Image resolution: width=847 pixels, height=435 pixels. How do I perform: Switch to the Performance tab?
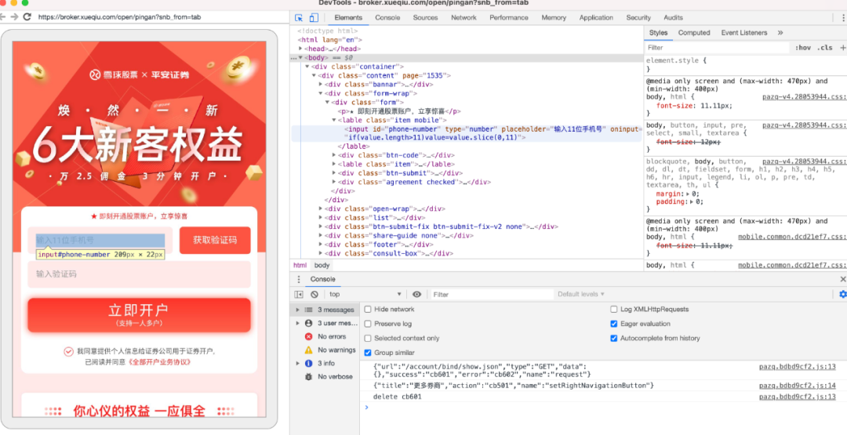click(x=509, y=18)
